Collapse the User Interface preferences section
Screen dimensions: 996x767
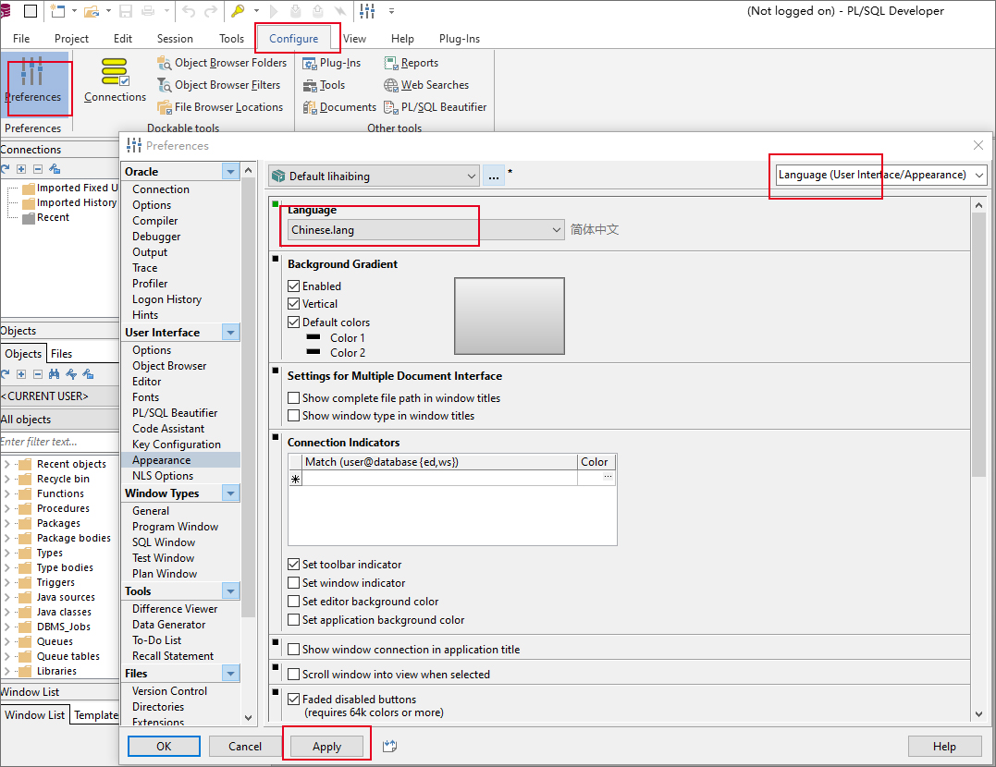tap(230, 332)
